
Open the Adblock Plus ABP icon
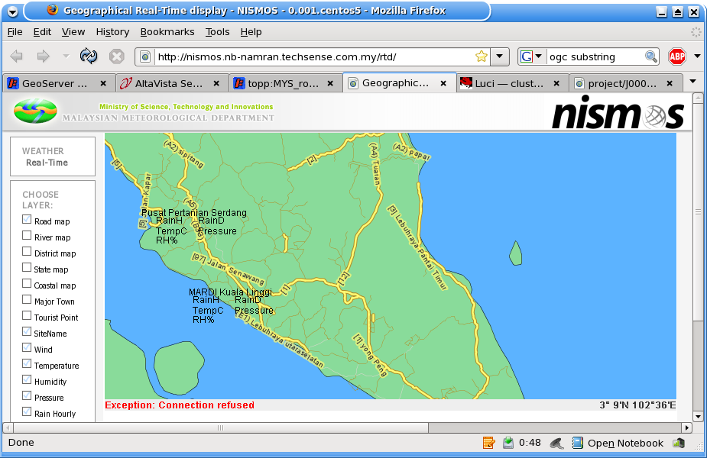tap(676, 56)
